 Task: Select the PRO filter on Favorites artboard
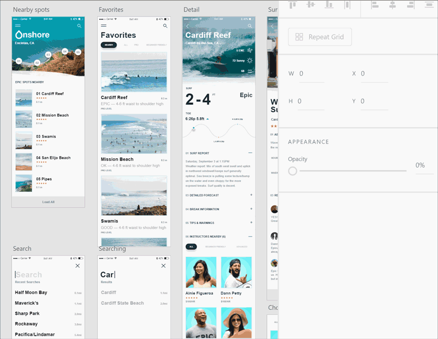point(136,45)
